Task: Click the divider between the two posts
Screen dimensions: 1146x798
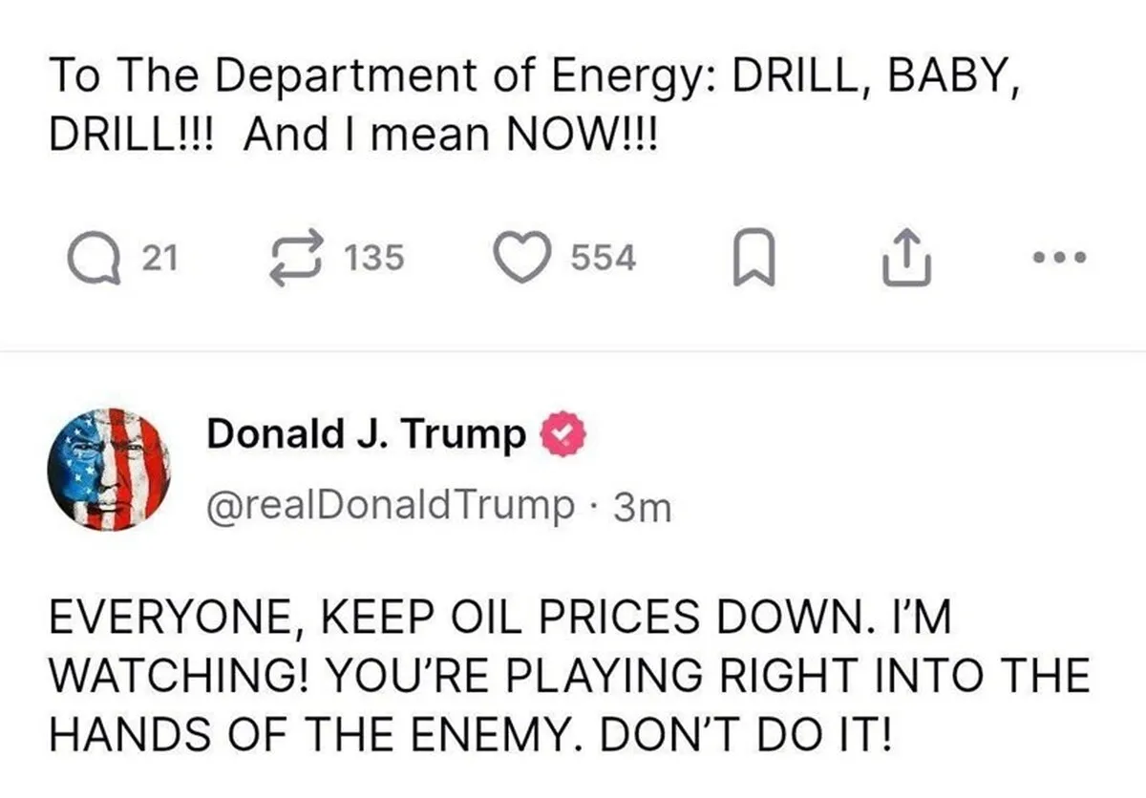Action: pos(573,351)
